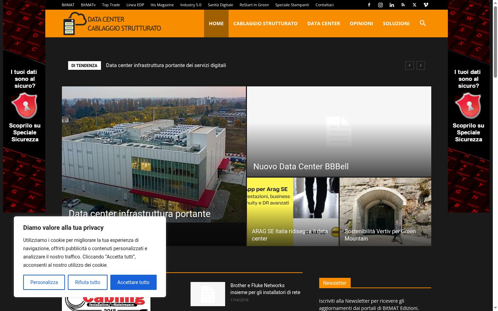Click the Newsletter section header
The image size is (498, 311).
335,283
